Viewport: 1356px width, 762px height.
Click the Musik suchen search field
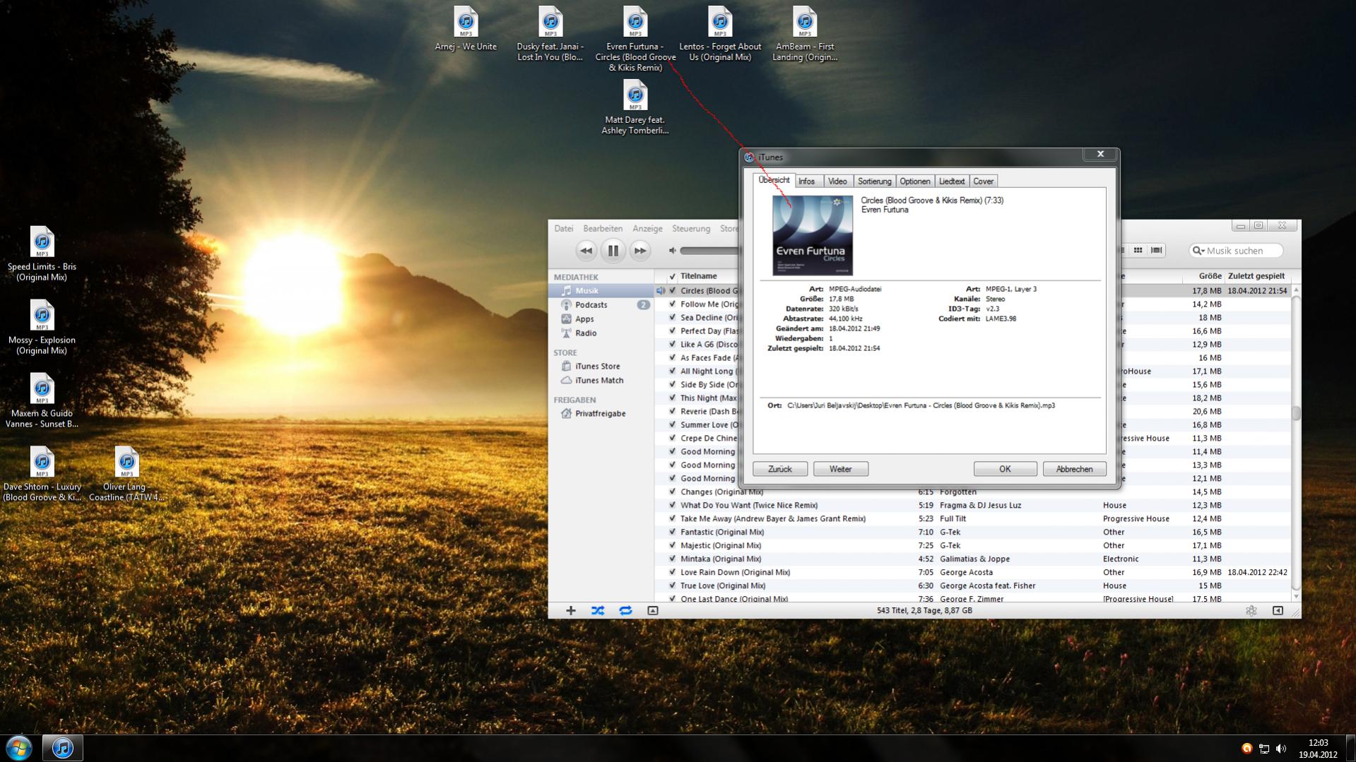pos(1237,251)
